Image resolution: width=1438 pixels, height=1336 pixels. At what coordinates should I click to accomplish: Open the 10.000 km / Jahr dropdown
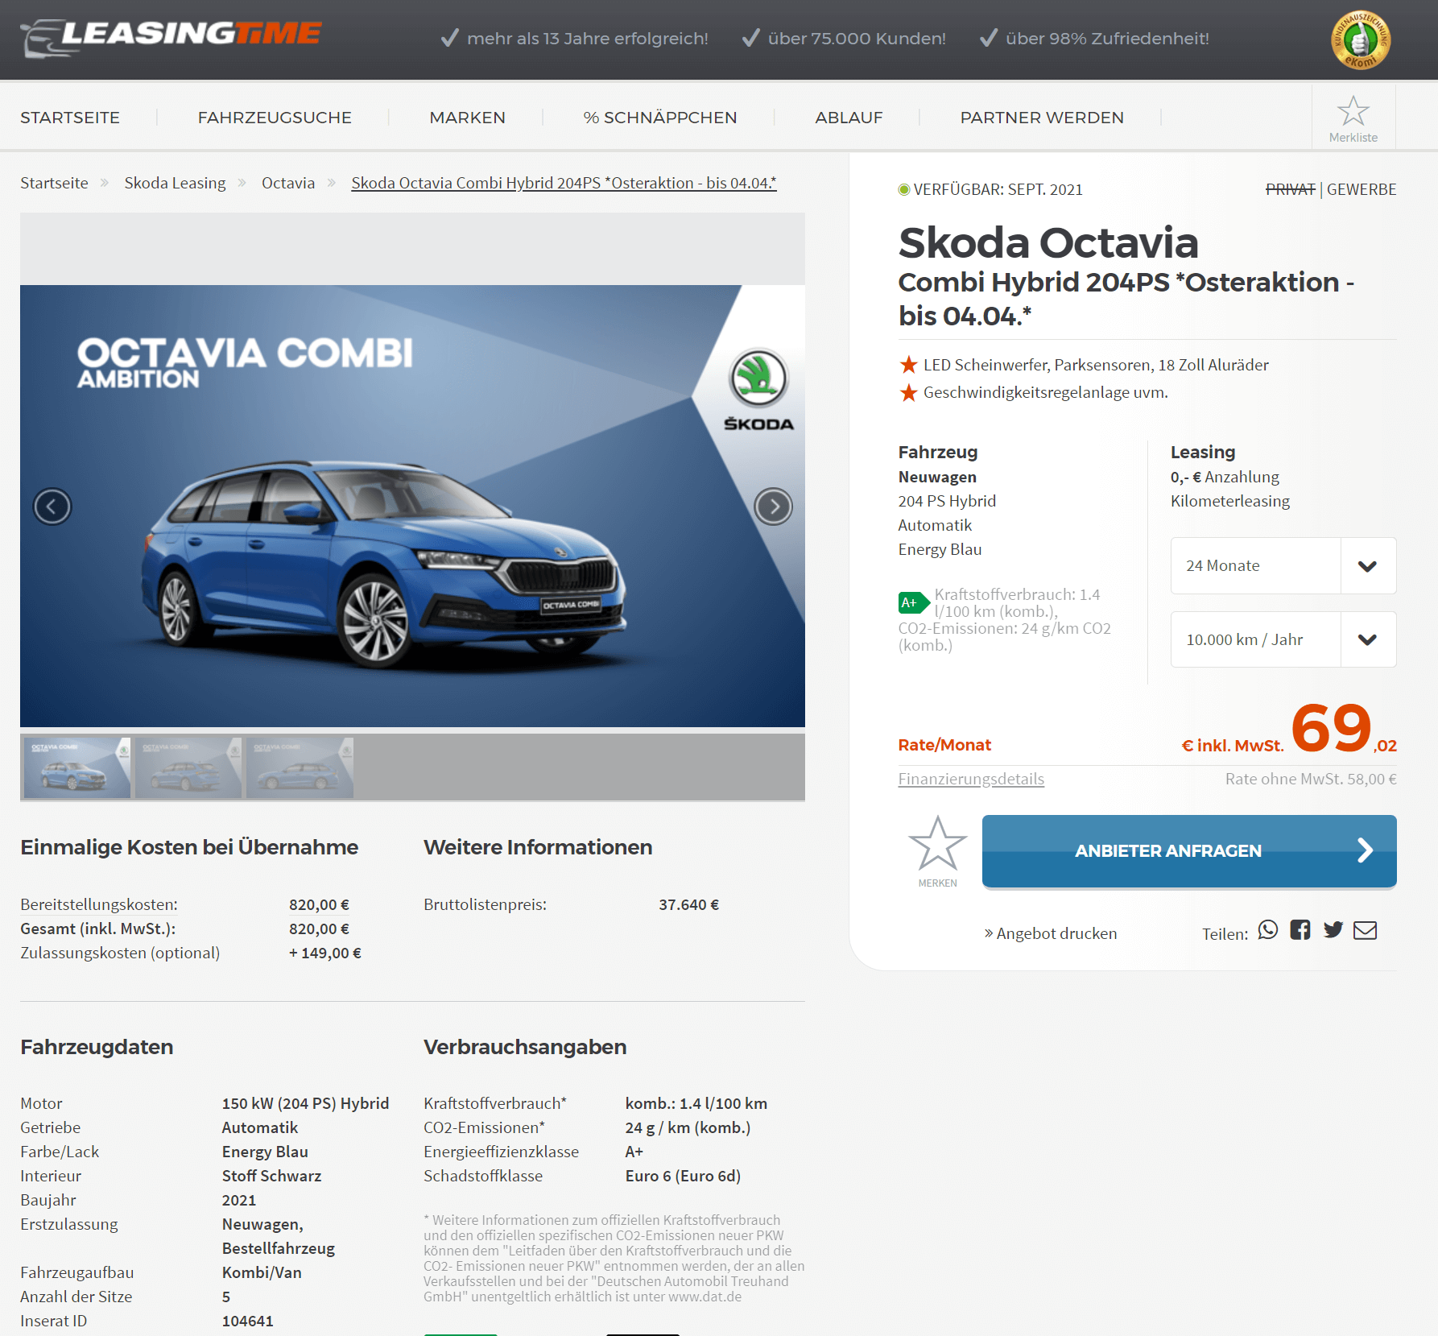[1283, 639]
